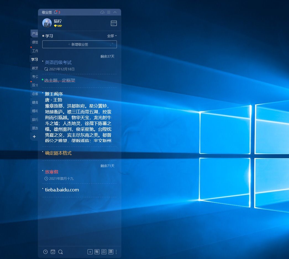This screenshot has width=289, height=259.
Task: Click the boxed plus icon in bottom toolbar
Action: 90,252
